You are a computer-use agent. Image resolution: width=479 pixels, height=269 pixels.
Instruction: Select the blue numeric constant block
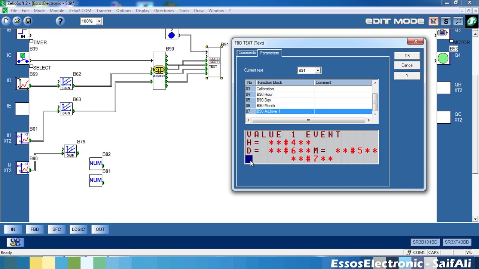coord(172,34)
